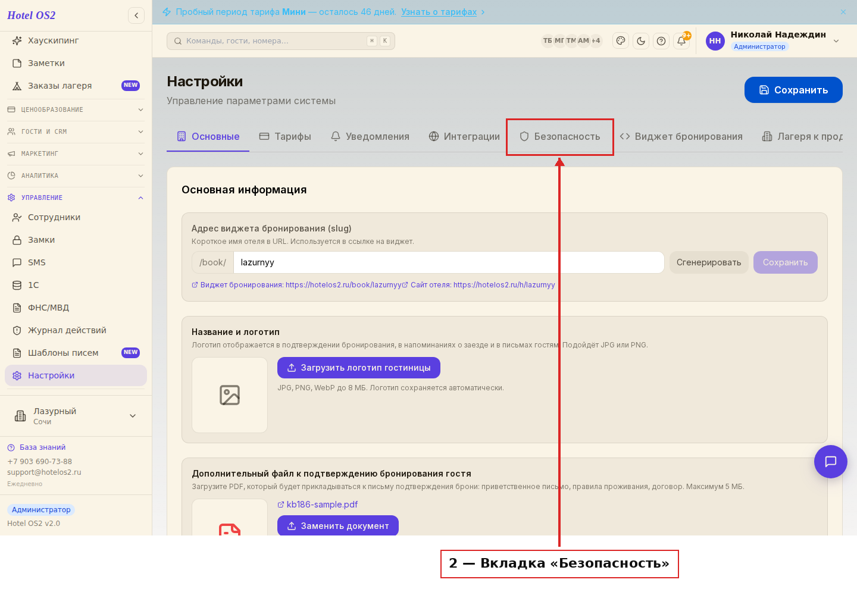Open Шаблоны писем page
Screen dimensions: 857x592
point(76,353)
